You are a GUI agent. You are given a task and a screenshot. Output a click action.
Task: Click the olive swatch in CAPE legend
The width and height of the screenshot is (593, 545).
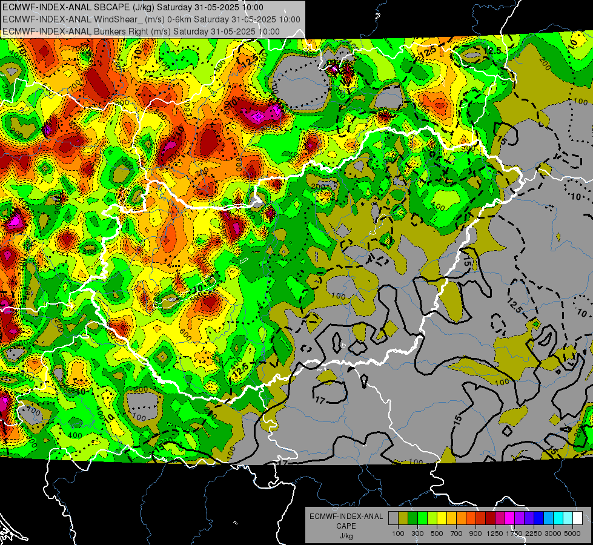coord(403,518)
